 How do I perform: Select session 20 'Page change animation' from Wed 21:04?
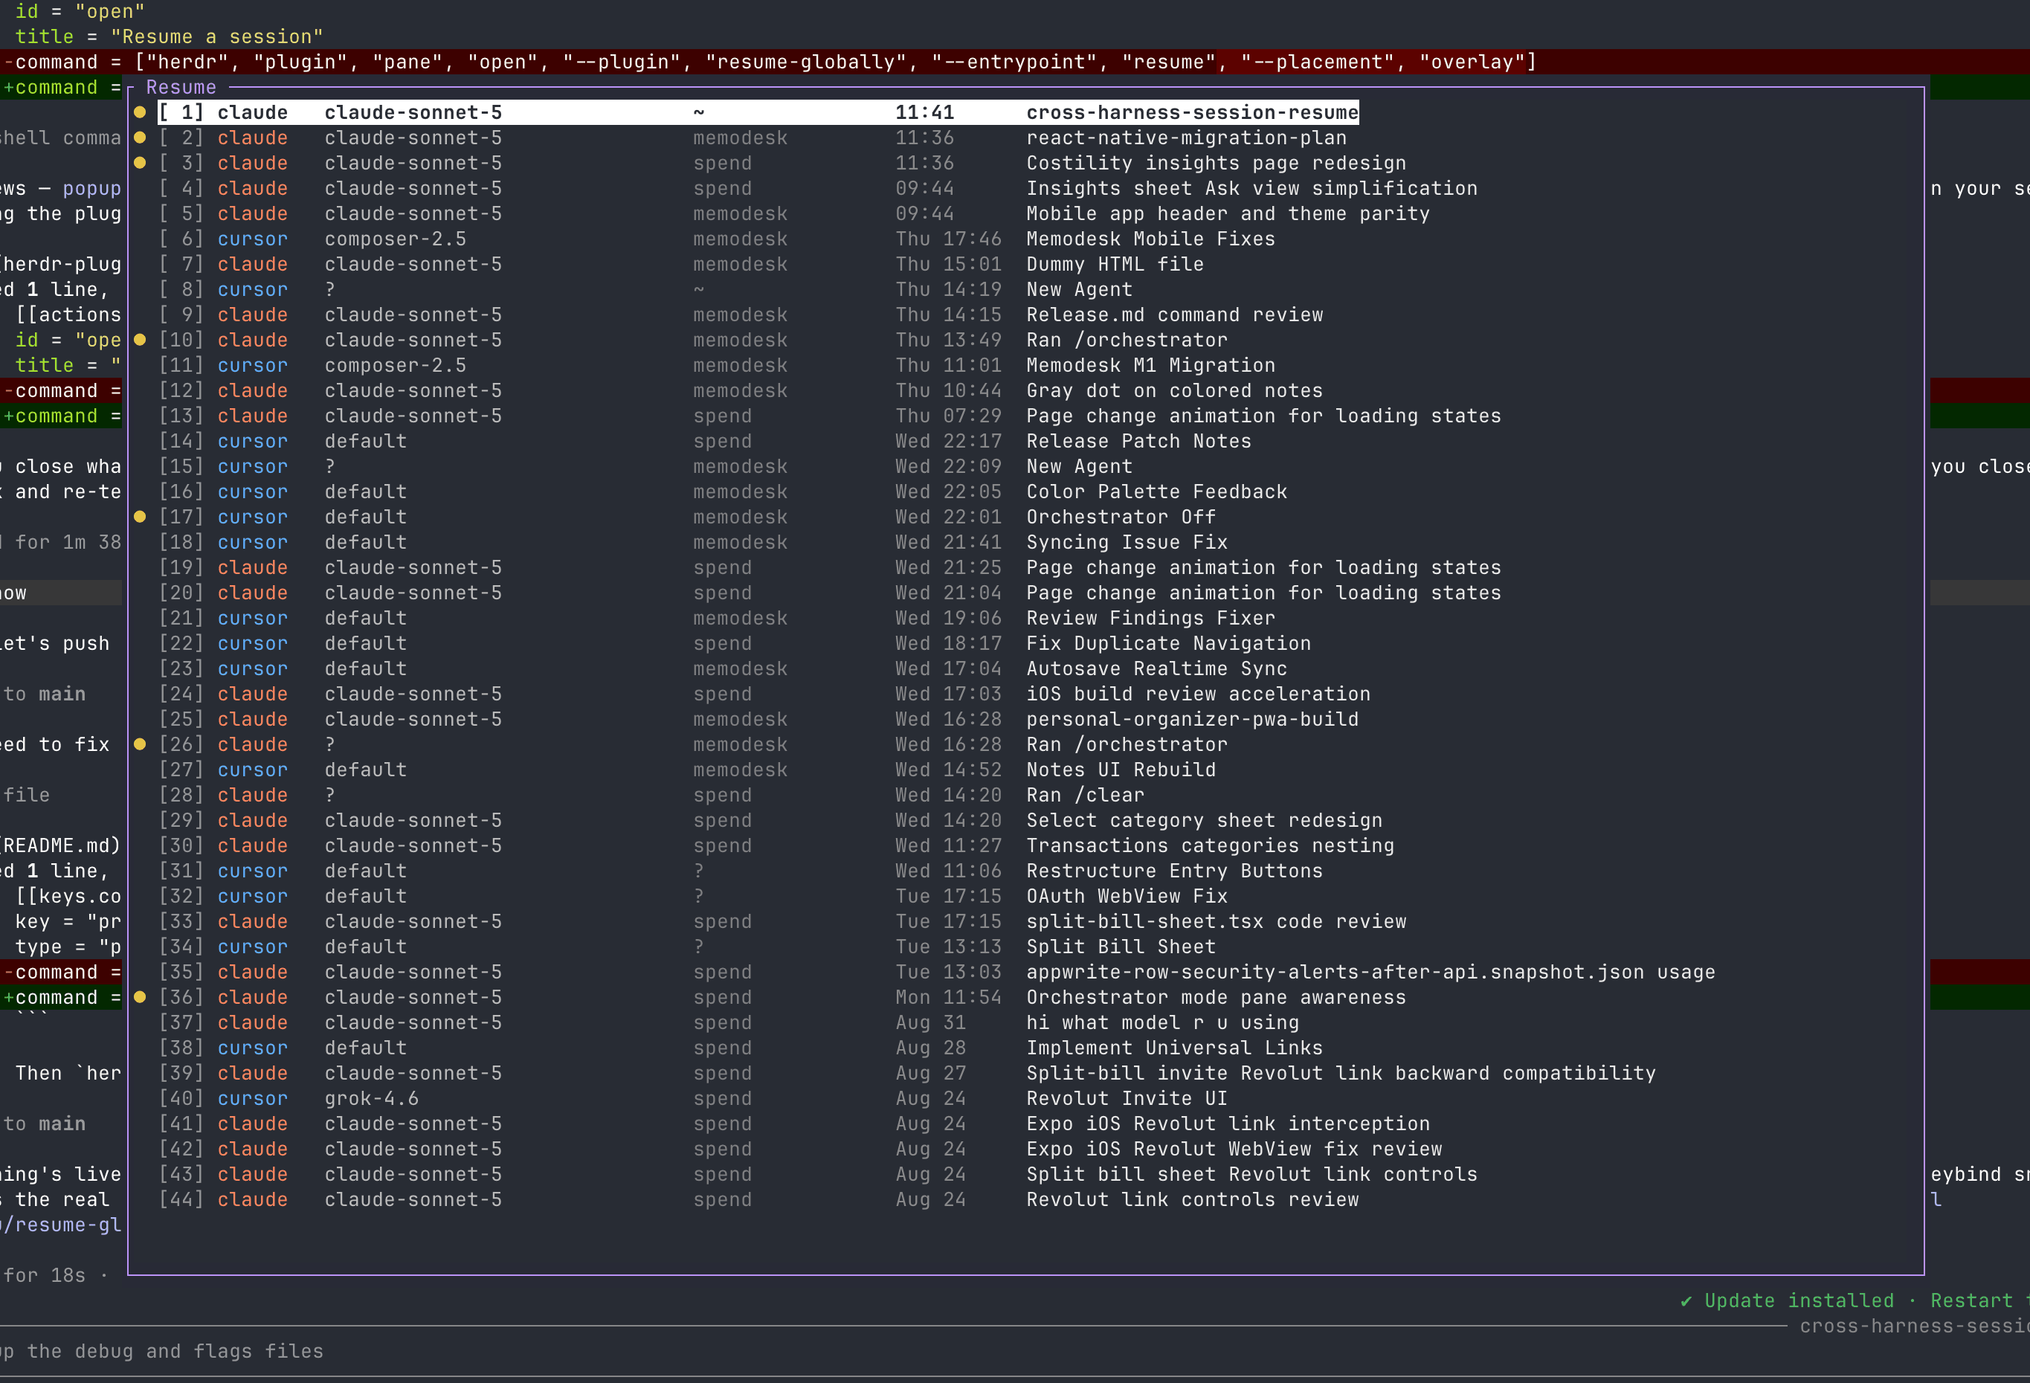coord(830,593)
